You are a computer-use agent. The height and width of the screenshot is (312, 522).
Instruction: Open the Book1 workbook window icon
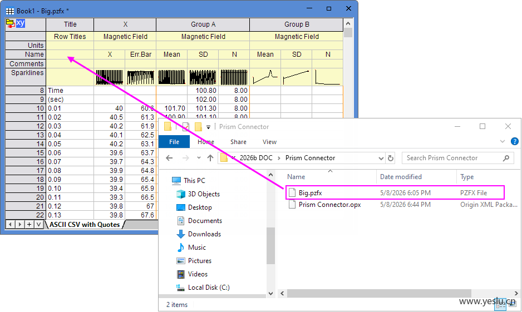pos(10,11)
